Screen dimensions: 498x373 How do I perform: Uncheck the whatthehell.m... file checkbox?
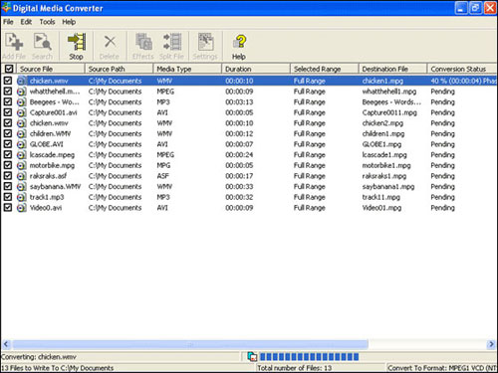pyautogui.click(x=8, y=92)
